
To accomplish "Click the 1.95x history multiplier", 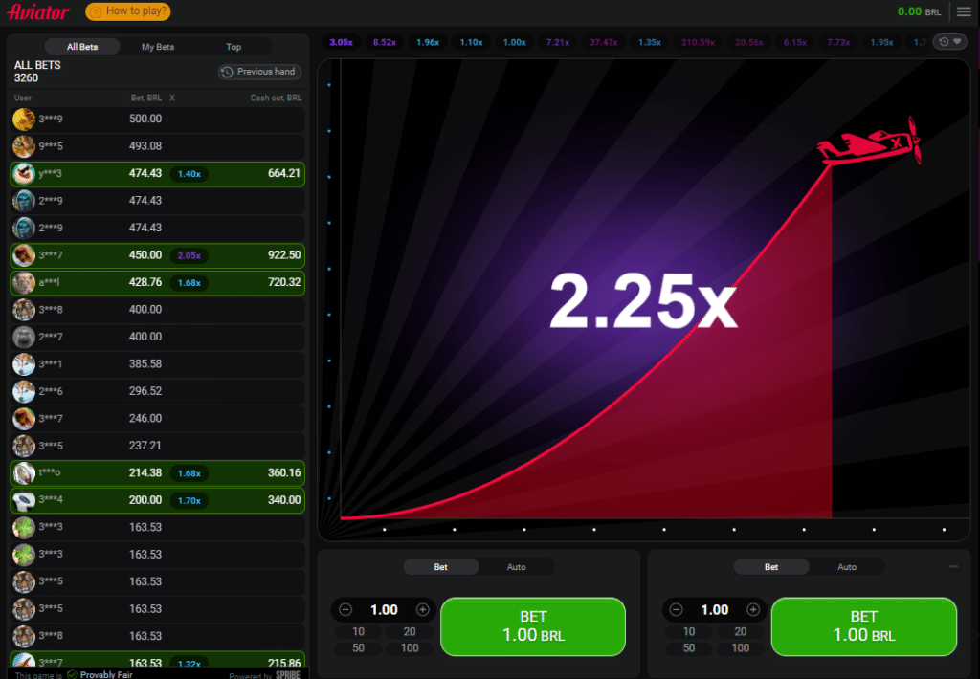I will [881, 42].
